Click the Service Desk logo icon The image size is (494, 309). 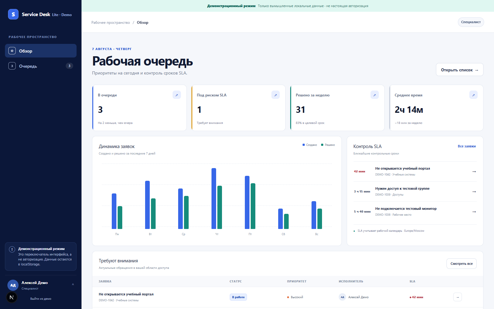pos(13,14)
